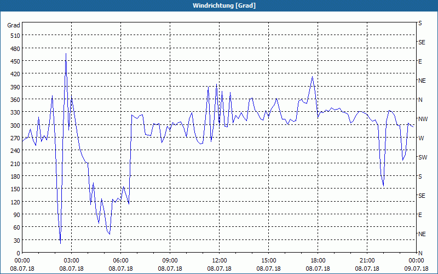Select the 270 y-axis value
438x274 pixels.
pos(15,138)
